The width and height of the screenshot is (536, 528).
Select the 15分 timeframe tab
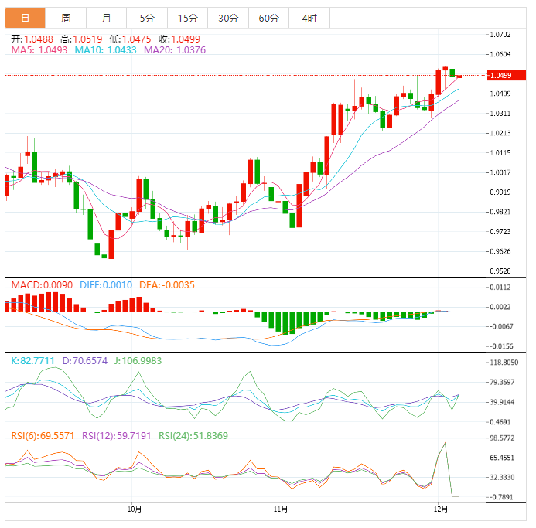tap(187, 18)
